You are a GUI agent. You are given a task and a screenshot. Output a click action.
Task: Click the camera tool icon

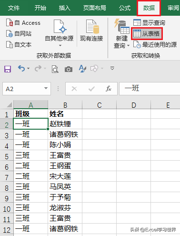point(69,69)
